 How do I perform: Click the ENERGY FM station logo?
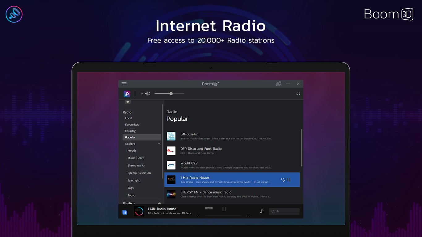(171, 194)
